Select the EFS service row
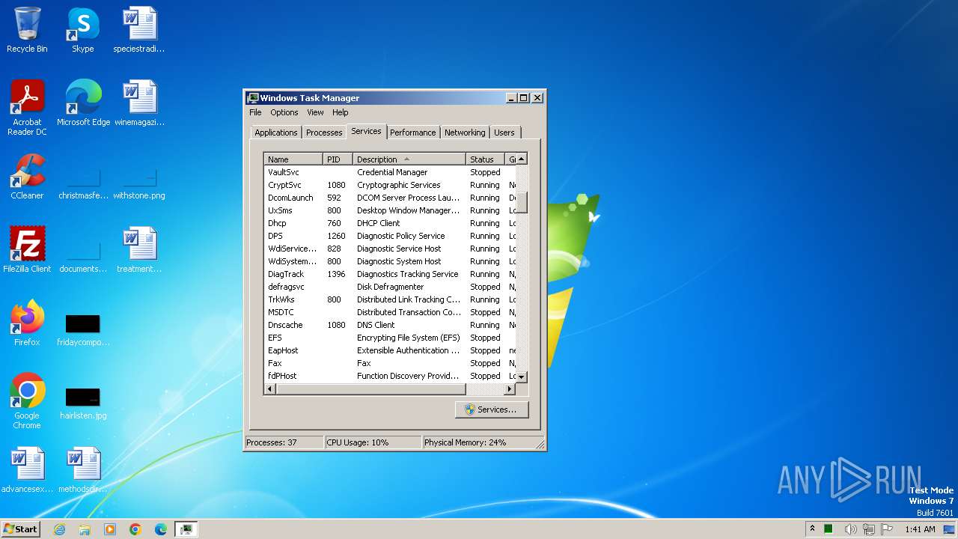The image size is (958, 539). click(x=390, y=338)
